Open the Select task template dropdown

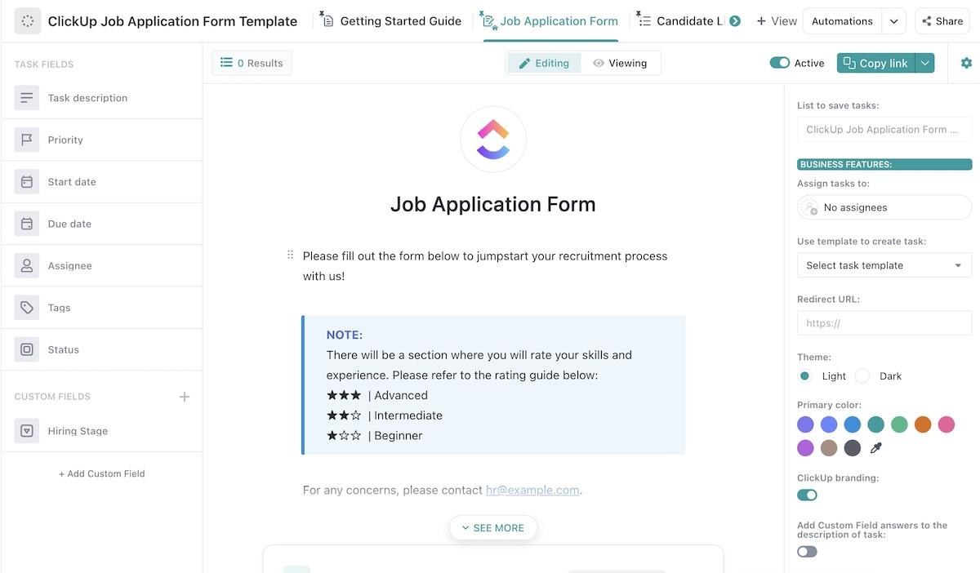click(884, 265)
